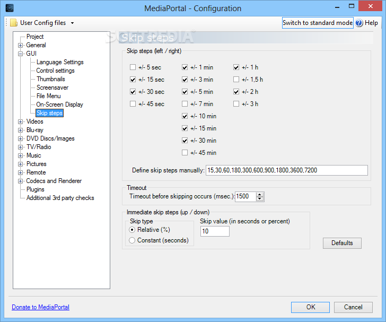Decrease the timeout with the down arrow

[260, 198]
